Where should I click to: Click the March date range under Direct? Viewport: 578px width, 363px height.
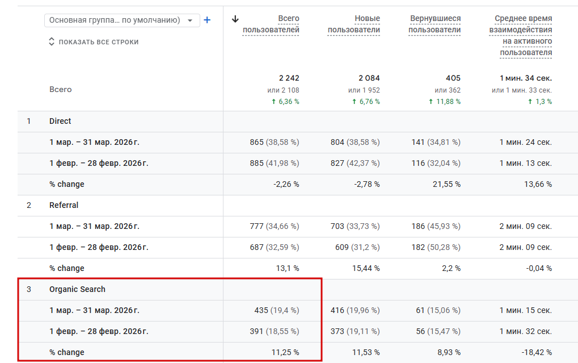click(x=94, y=142)
